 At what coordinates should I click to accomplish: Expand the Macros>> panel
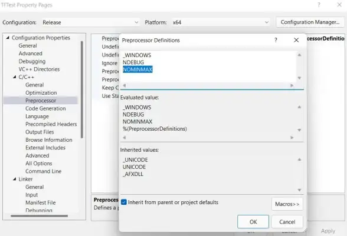click(x=287, y=204)
